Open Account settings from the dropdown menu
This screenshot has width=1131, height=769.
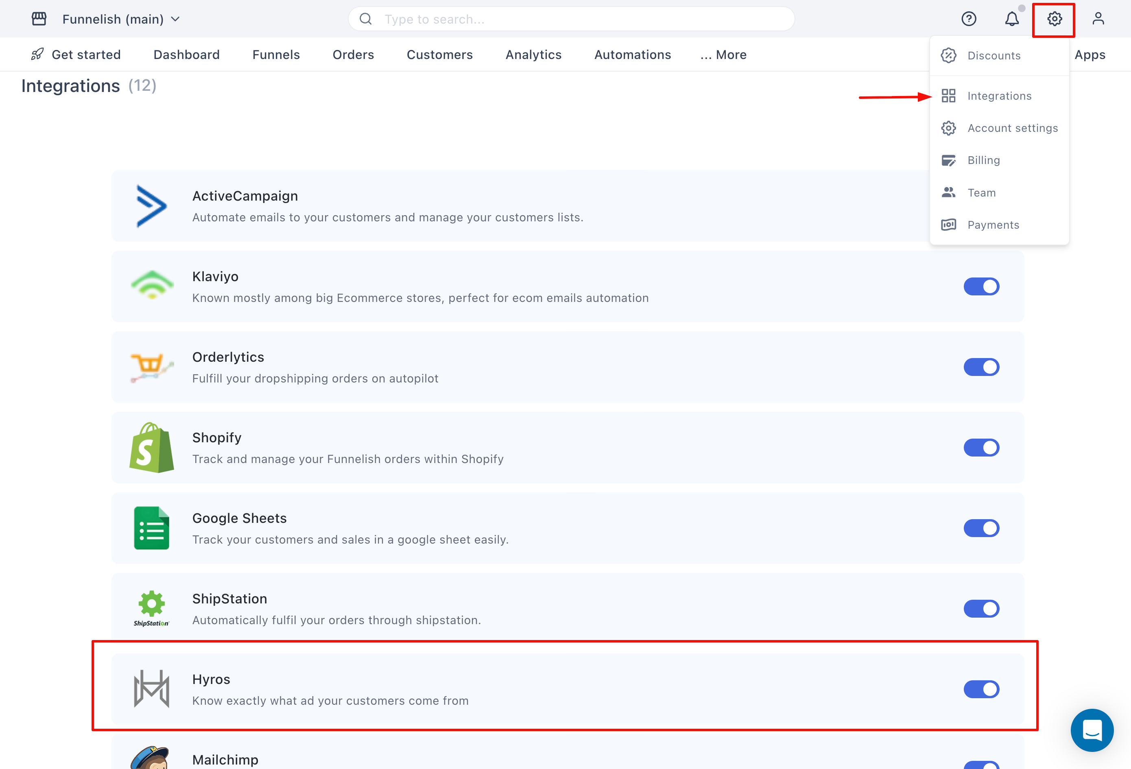[1012, 128]
